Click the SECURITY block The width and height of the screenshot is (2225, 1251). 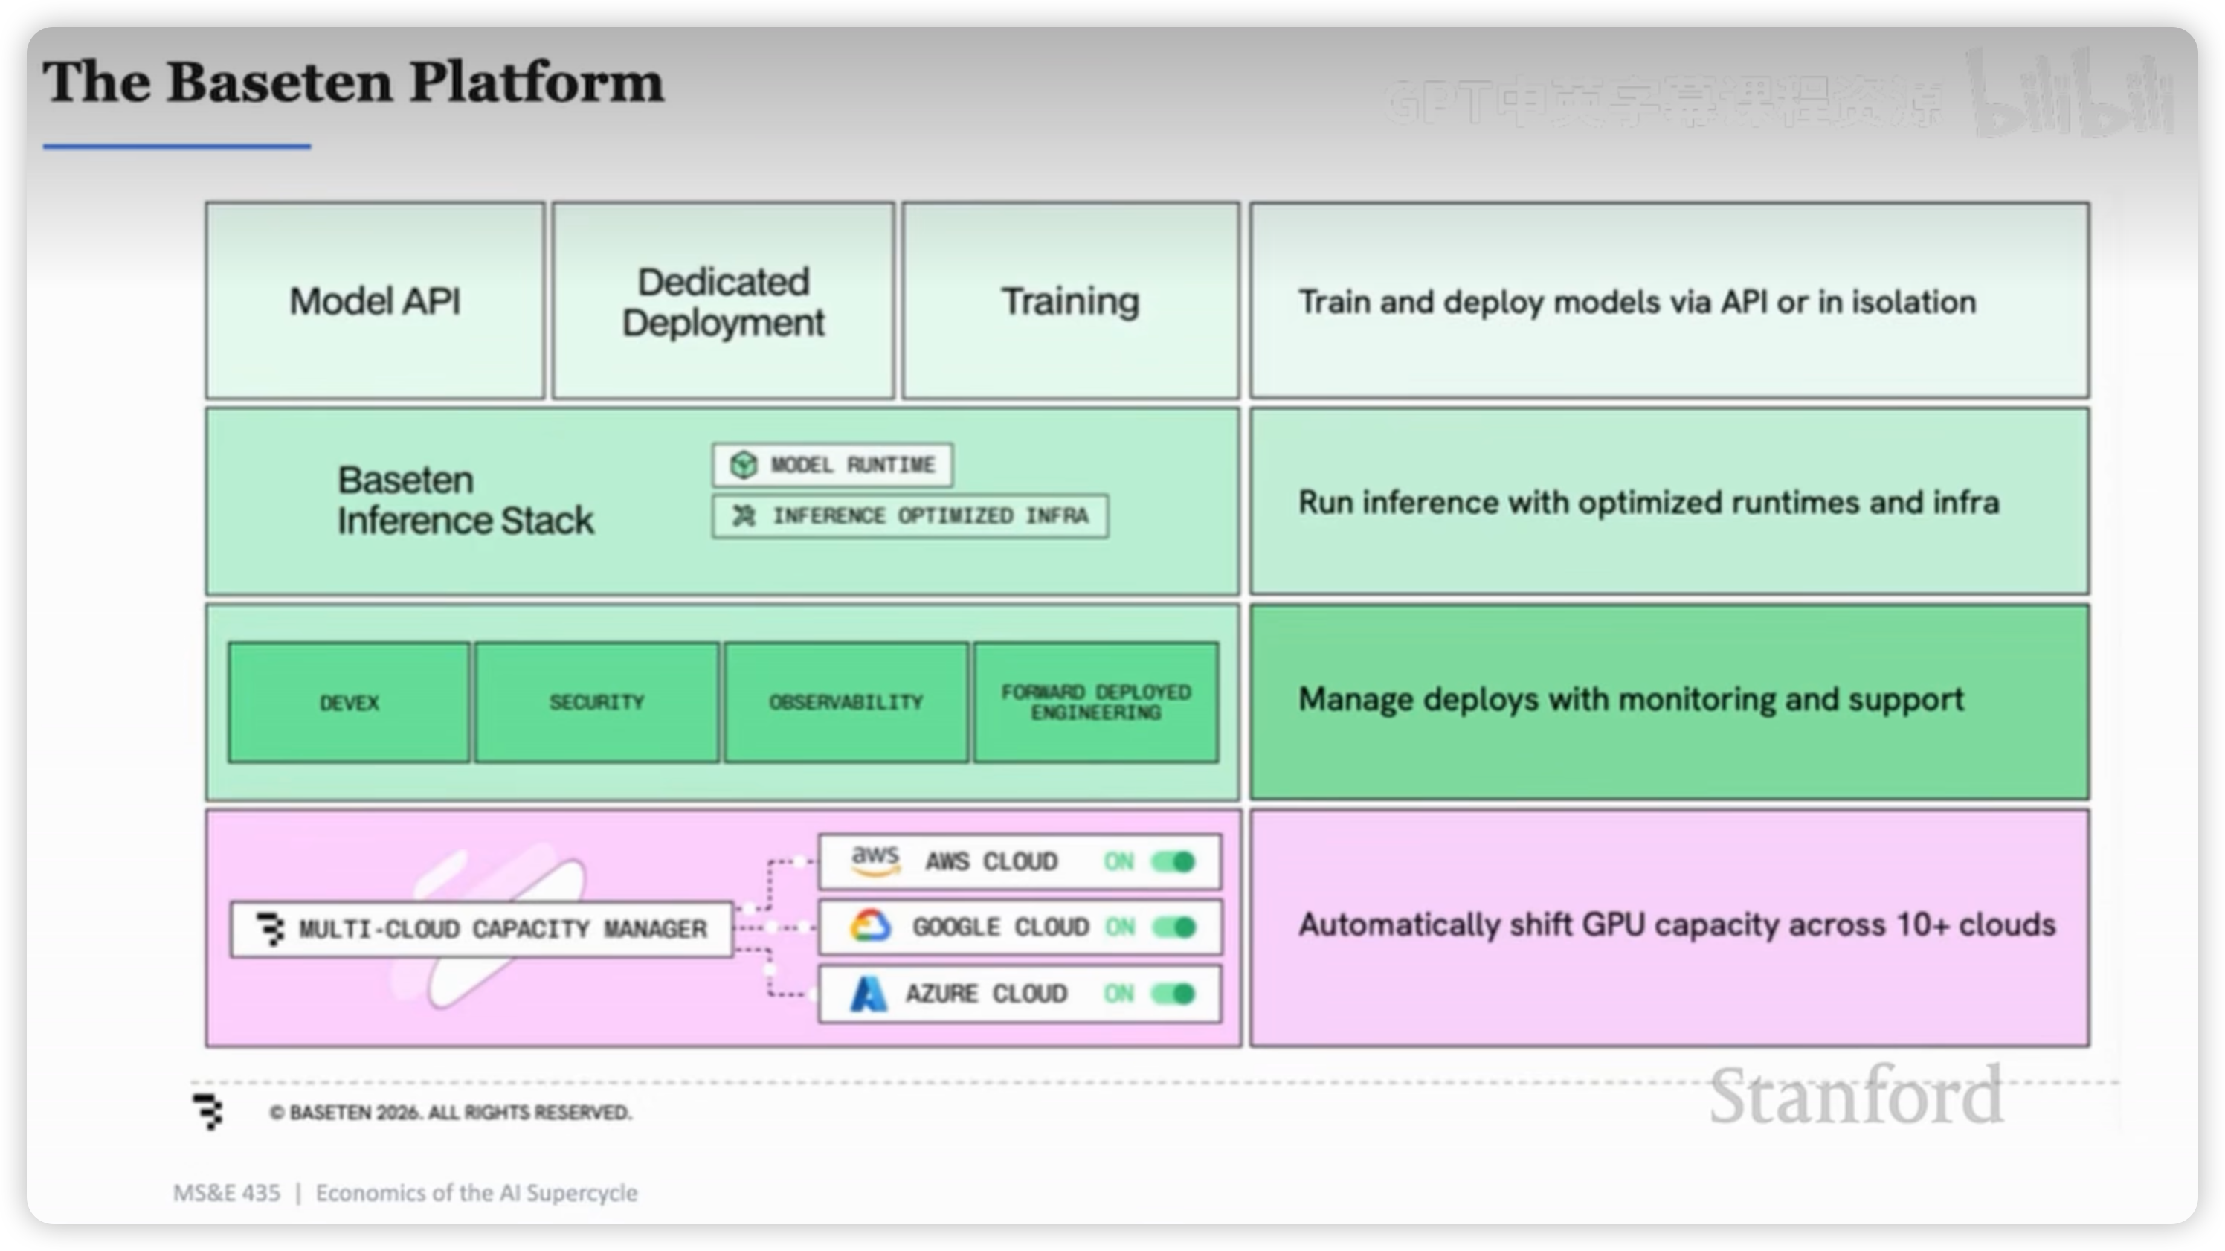click(x=597, y=702)
